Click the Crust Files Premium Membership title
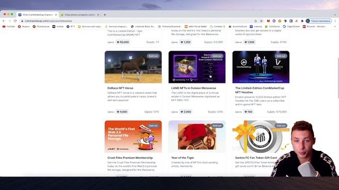Screen dimensions: 339x190 coord(130,158)
